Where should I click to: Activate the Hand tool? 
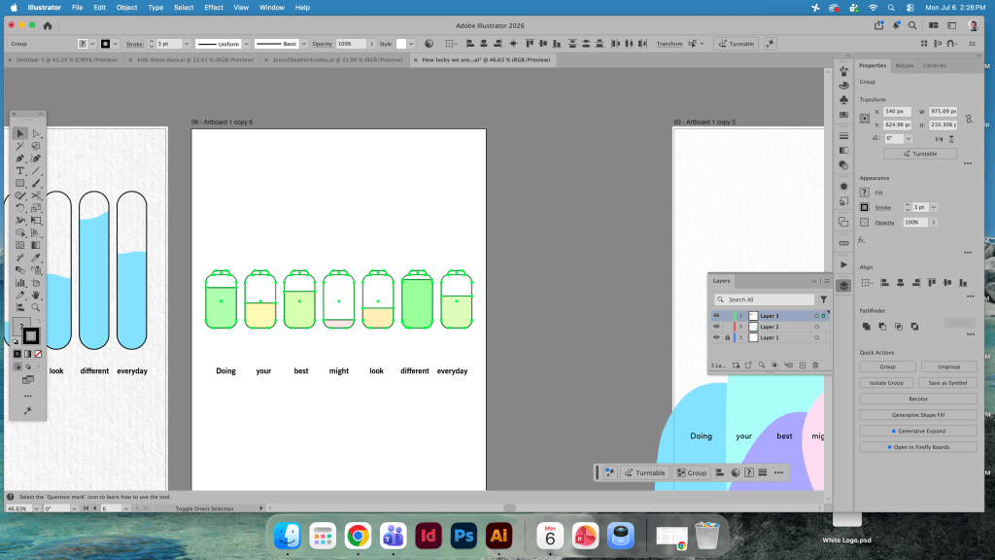point(36,296)
